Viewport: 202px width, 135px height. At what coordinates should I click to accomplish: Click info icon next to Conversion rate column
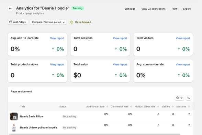[131, 106]
